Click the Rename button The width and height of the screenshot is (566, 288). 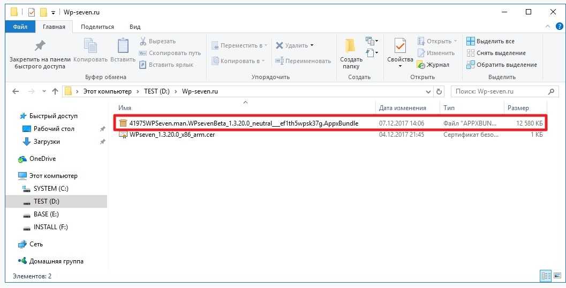point(303,61)
